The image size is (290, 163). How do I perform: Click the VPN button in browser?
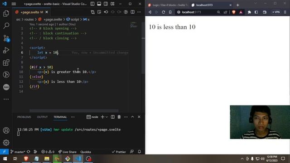tap(276, 12)
